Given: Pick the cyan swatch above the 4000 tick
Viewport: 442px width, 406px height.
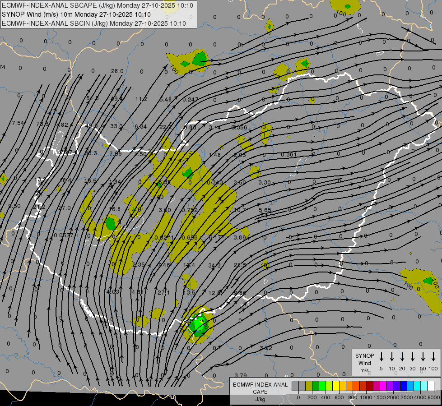Looking at the screenshot, I should (x=417, y=386).
